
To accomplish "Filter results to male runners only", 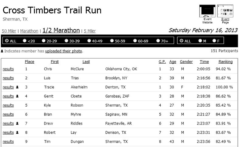I will click(x=200, y=41).
